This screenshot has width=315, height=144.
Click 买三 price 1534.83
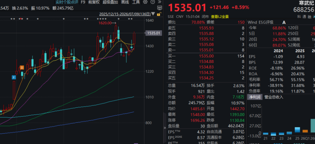(206, 67)
